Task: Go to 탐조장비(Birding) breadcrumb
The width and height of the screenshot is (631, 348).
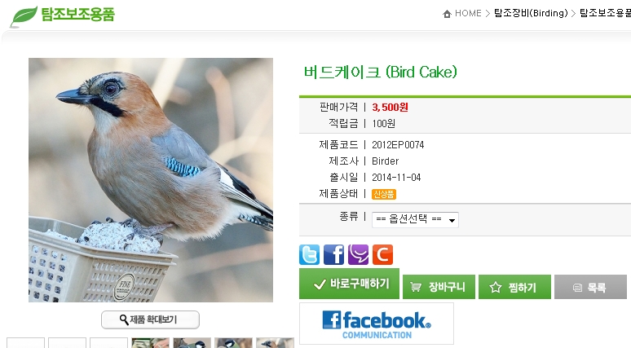Action: (531, 13)
